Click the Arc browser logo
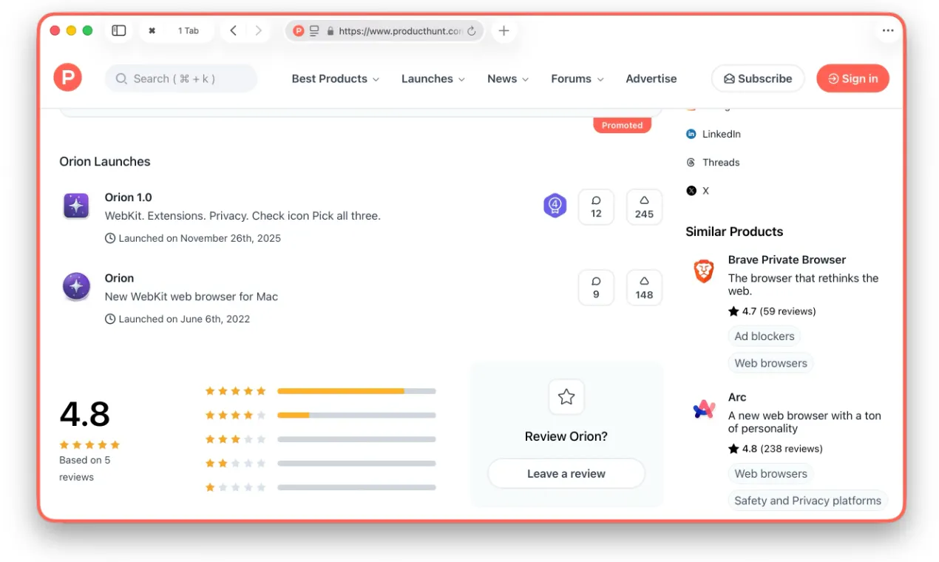The height and width of the screenshot is (562, 939). [704, 409]
